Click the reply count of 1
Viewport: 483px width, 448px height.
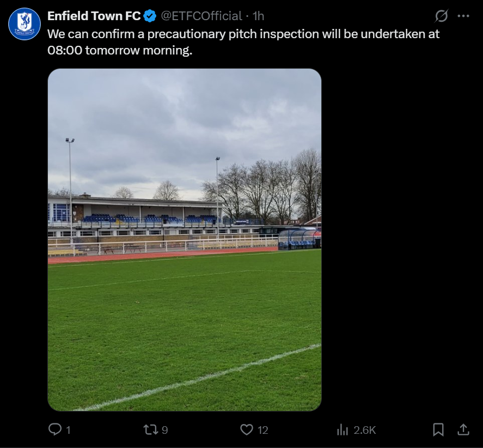[x=68, y=430]
